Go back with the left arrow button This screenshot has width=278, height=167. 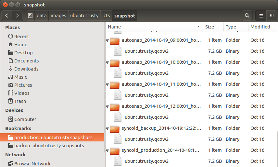click(x=7, y=16)
